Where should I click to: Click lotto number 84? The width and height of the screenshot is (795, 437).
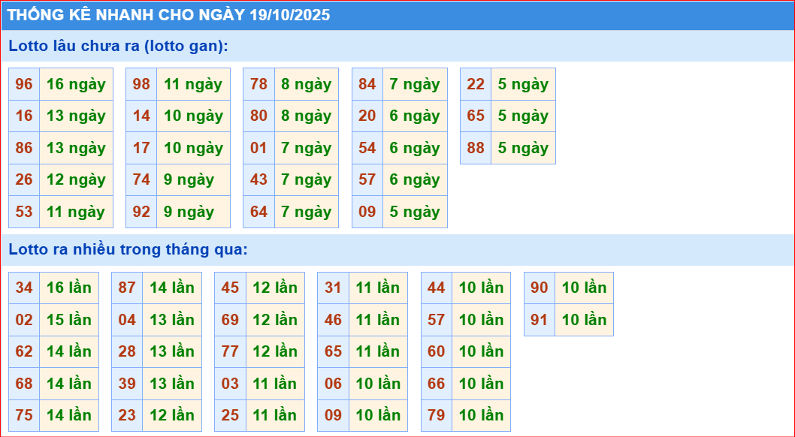[x=367, y=84]
